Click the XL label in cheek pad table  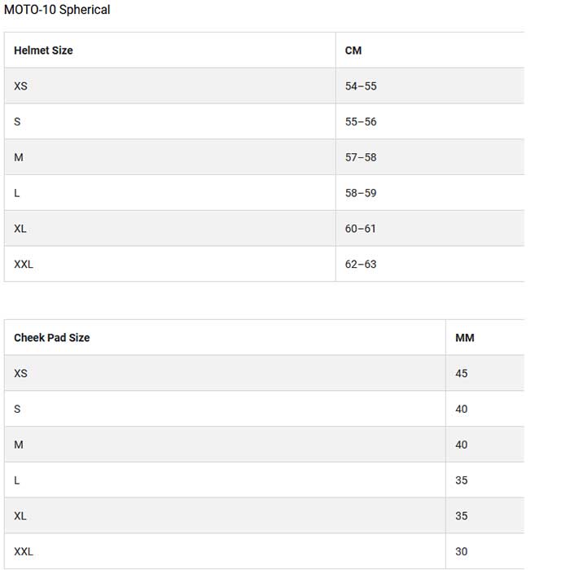[x=20, y=516]
